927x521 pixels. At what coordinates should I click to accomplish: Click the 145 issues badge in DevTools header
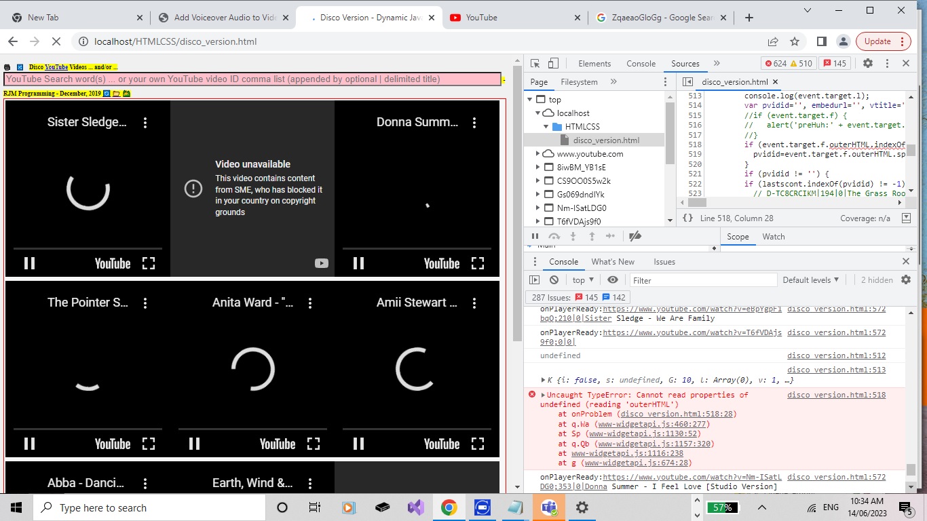tap(835, 63)
